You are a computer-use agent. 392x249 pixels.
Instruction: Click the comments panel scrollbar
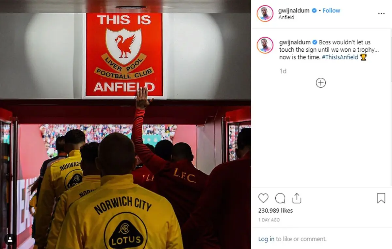point(391,60)
